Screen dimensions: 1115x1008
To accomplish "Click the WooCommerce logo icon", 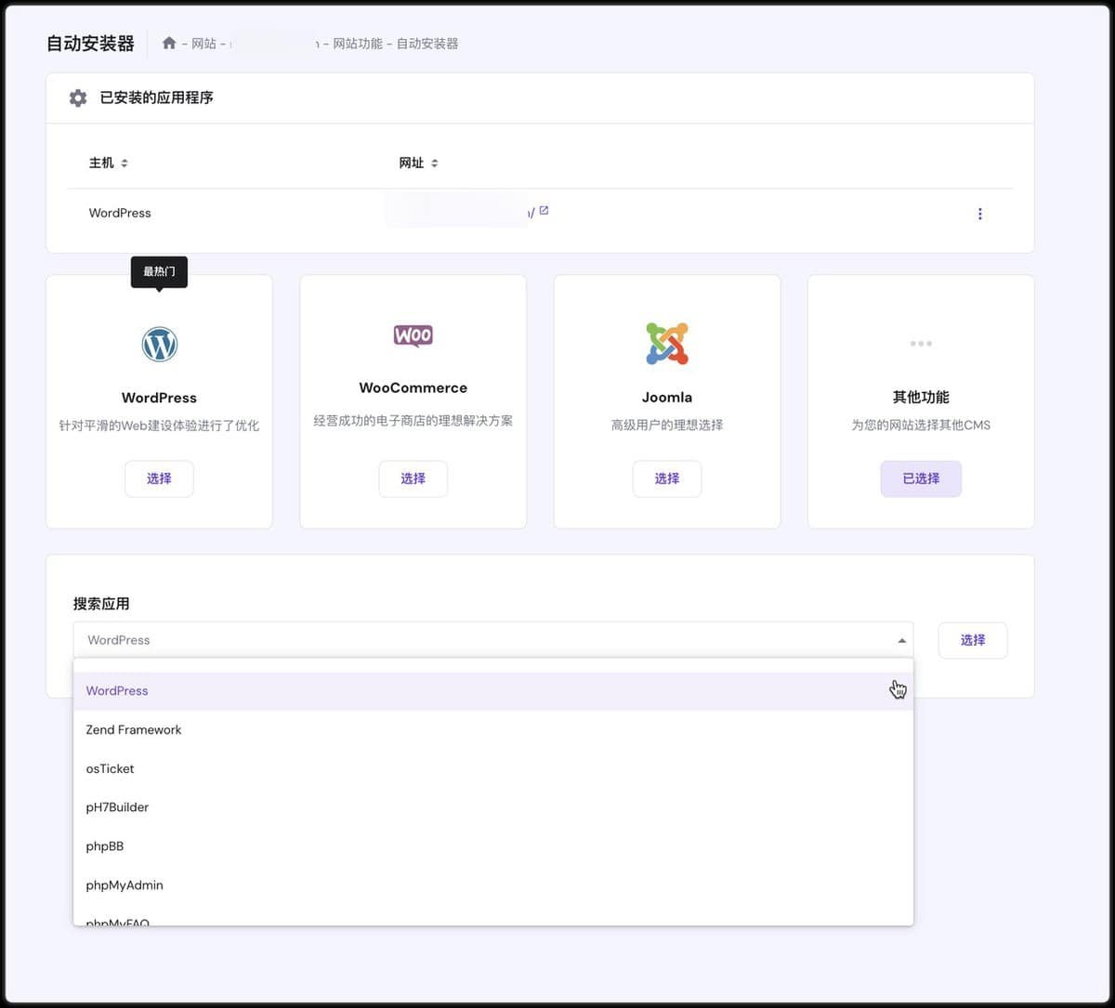I will 413,335.
